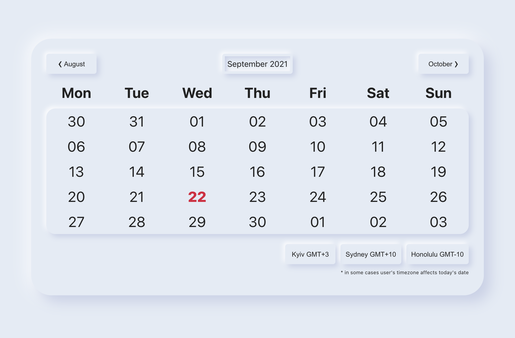Click date 13 under Monday

tap(76, 172)
